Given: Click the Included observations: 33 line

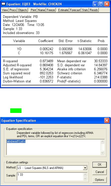Looking at the screenshot, I should pyautogui.click(x=21, y=33).
